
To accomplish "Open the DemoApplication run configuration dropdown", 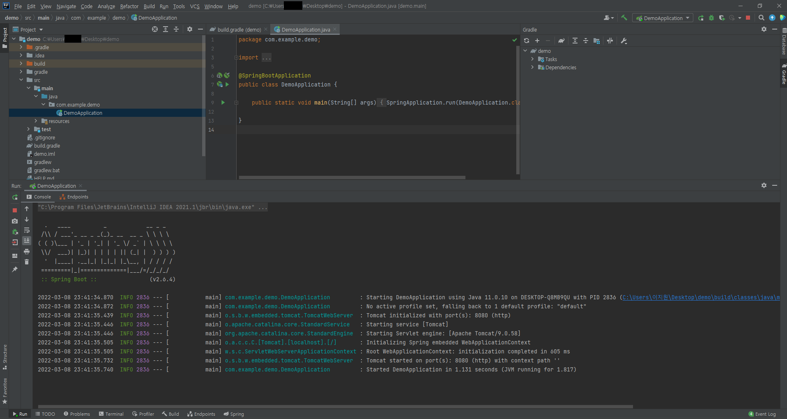I will 663,18.
